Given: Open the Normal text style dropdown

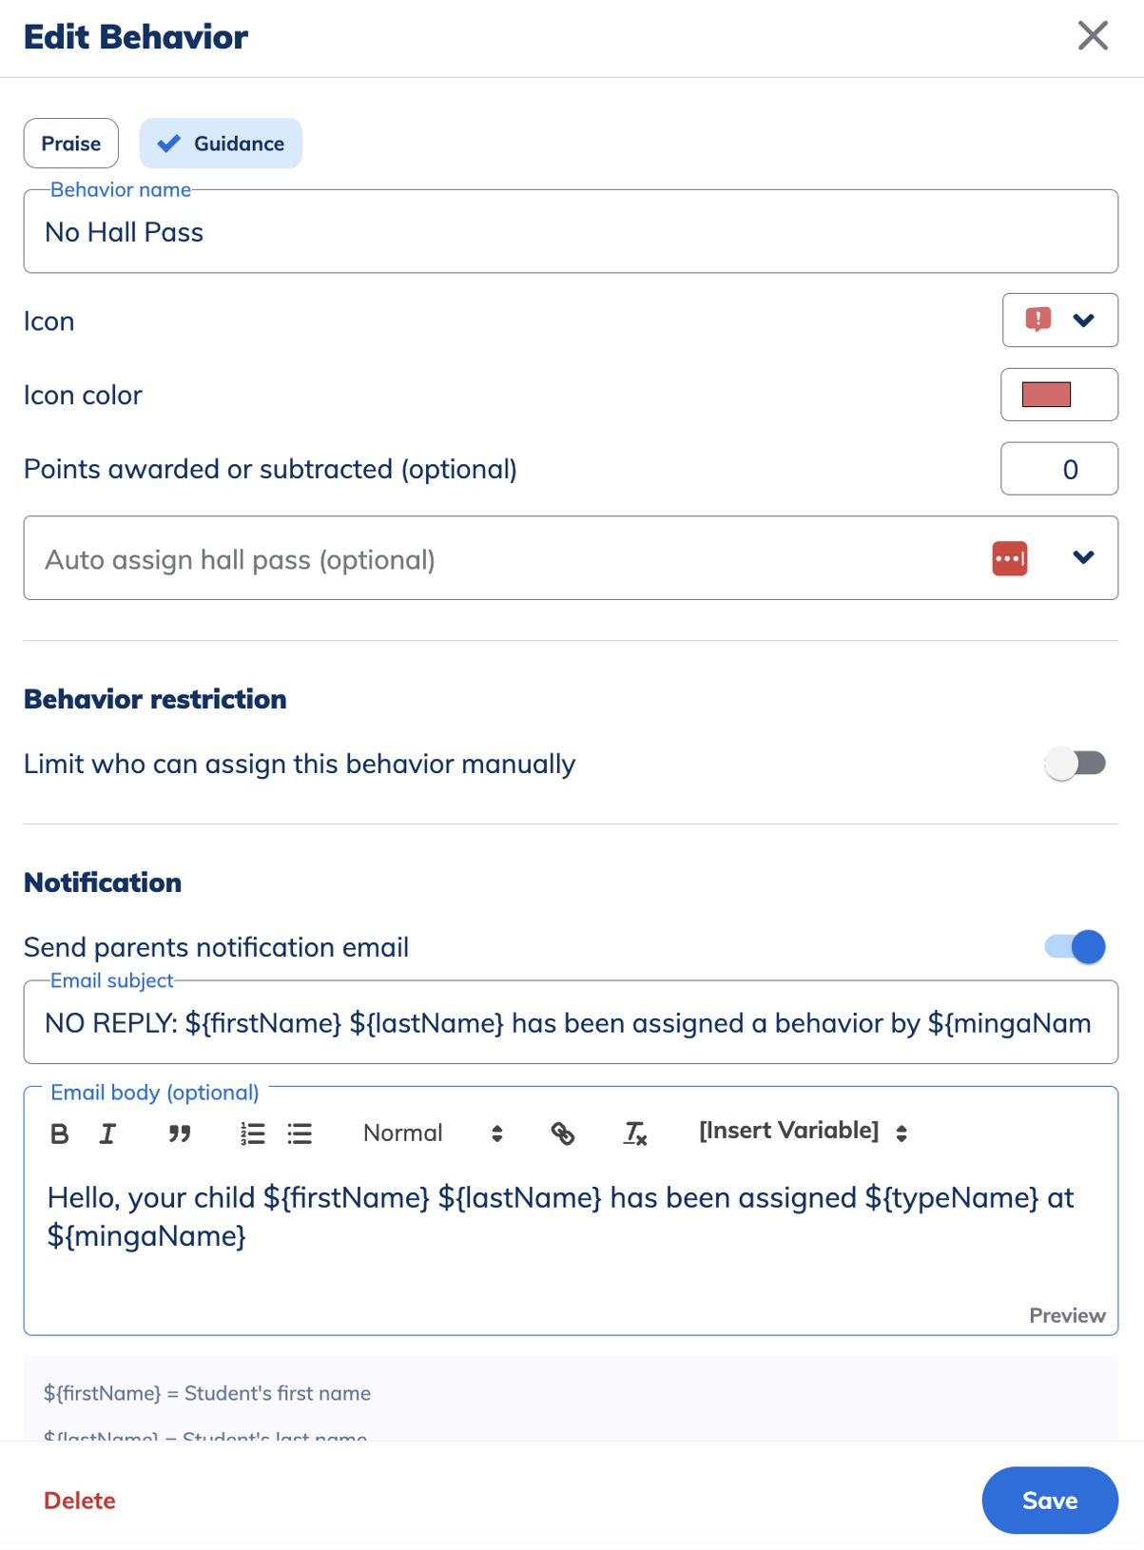Looking at the screenshot, I should [x=433, y=1133].
